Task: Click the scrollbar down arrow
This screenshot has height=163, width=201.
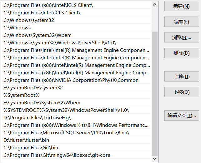Action: [x=155, y=159]
